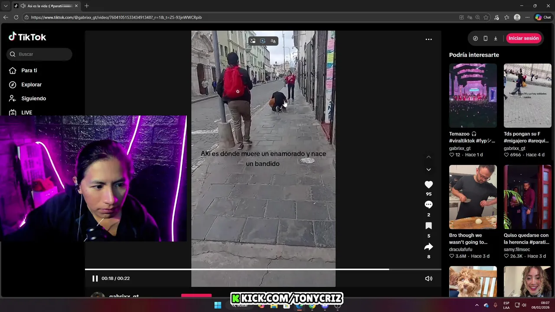Click the address bar translate icon

(470, 17)
